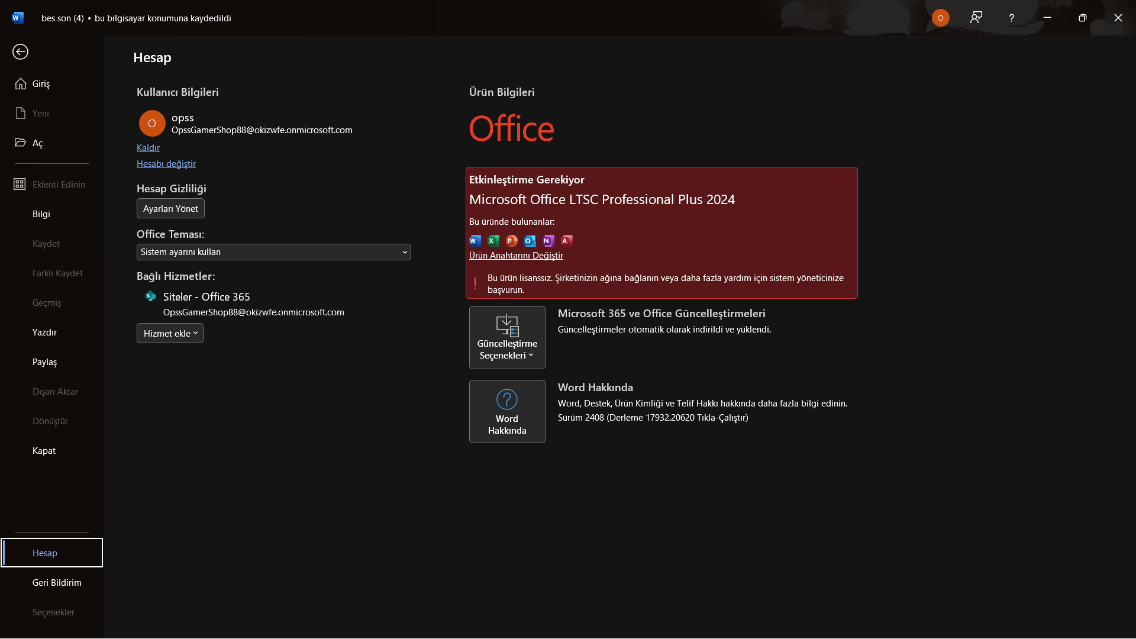Click the Excel icon in product list
This screenshot has width=1136, height=639.
pyautogui.click(x=493, y=241)
